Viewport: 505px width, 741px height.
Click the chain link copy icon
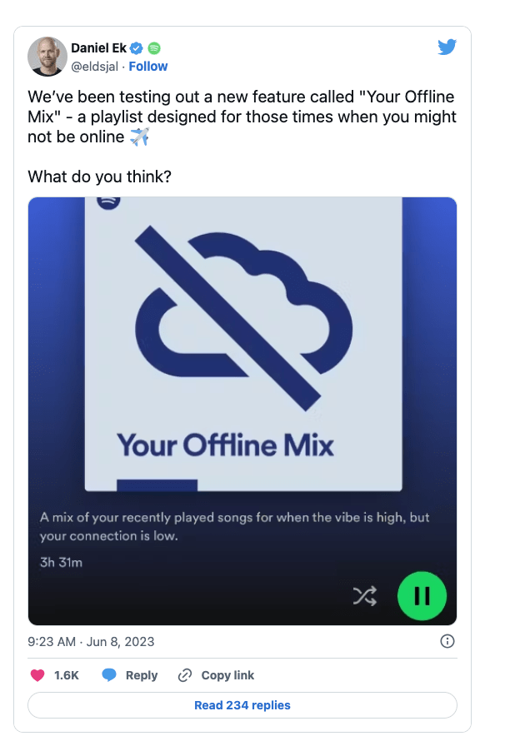tap(185, 675)
